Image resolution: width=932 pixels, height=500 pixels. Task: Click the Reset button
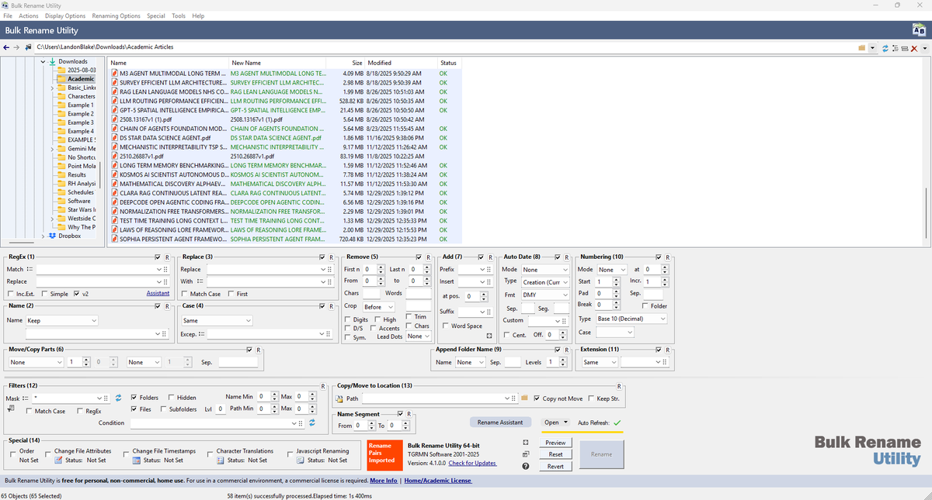pos(555,454)
